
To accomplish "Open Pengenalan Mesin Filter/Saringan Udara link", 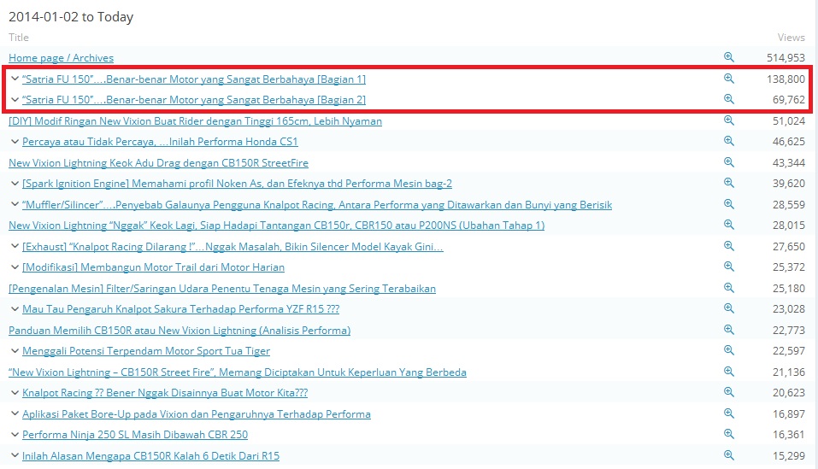I will click(222, 289).
